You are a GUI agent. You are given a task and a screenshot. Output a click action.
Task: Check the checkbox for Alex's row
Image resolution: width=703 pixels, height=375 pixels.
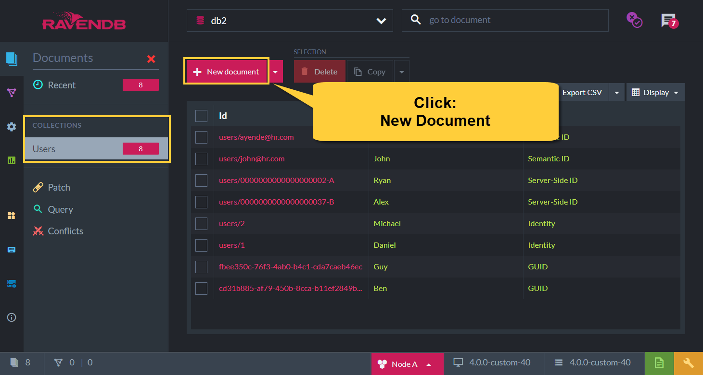pos(201,202)
